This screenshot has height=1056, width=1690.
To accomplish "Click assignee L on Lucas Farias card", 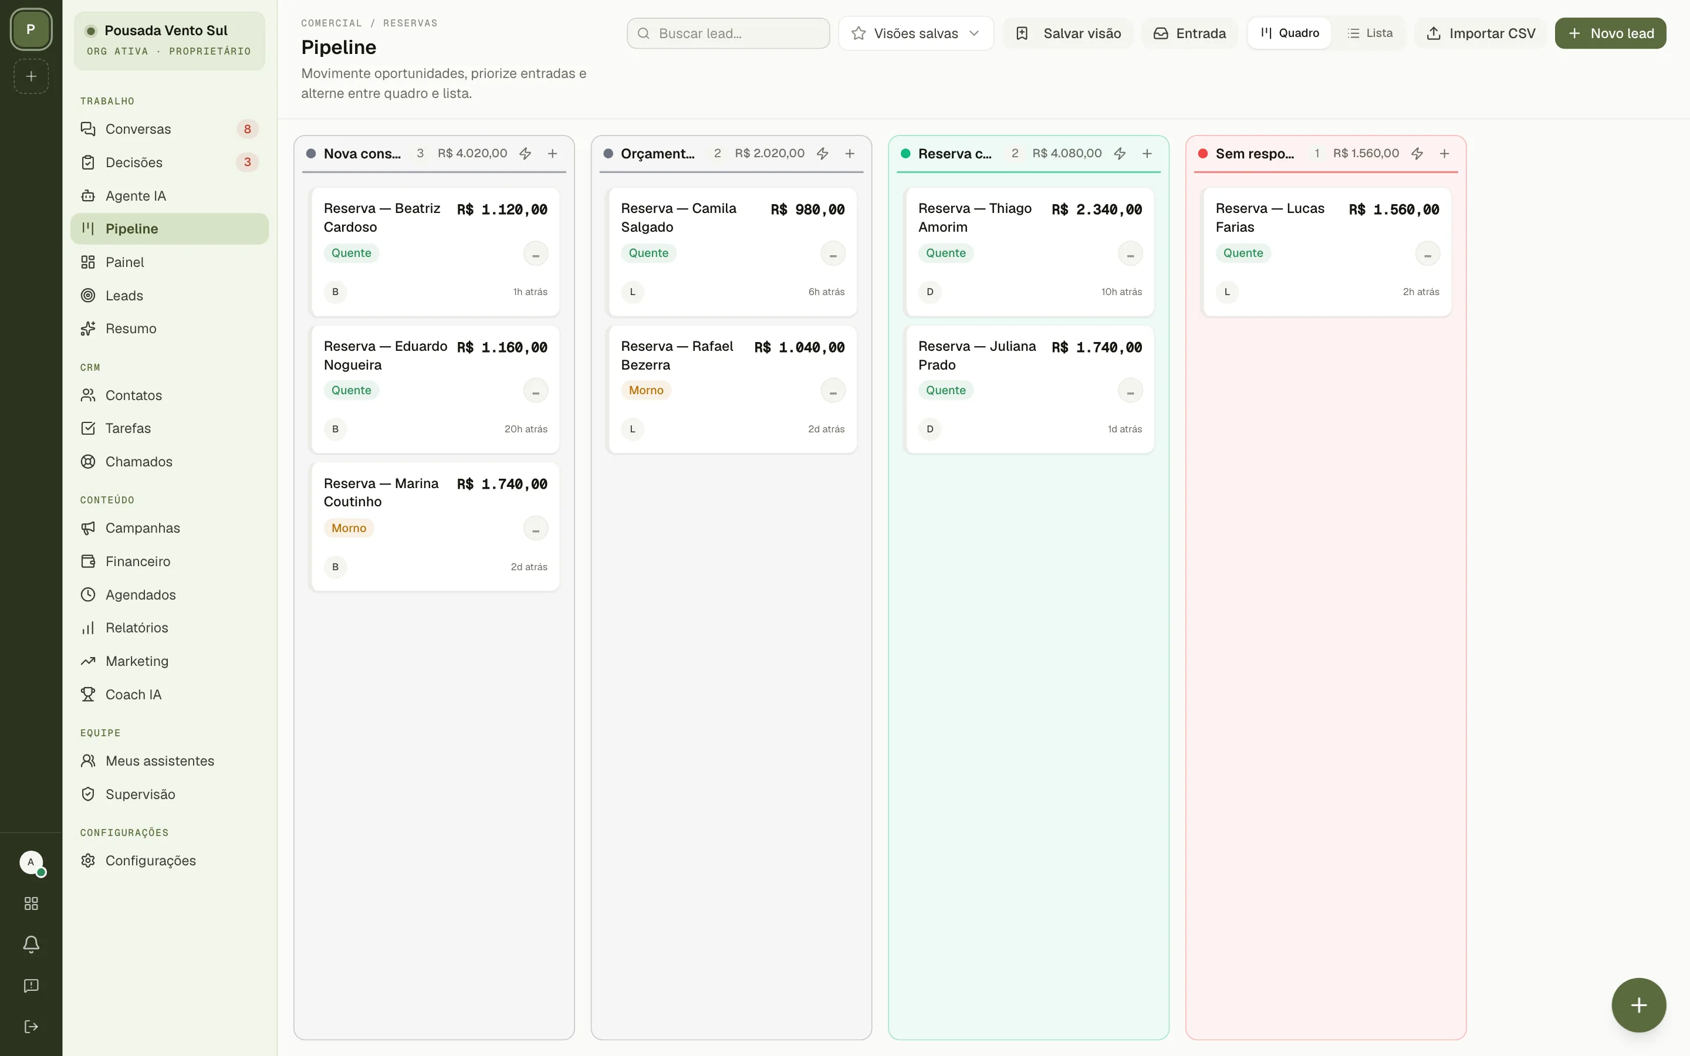I will click(1227, 292).
